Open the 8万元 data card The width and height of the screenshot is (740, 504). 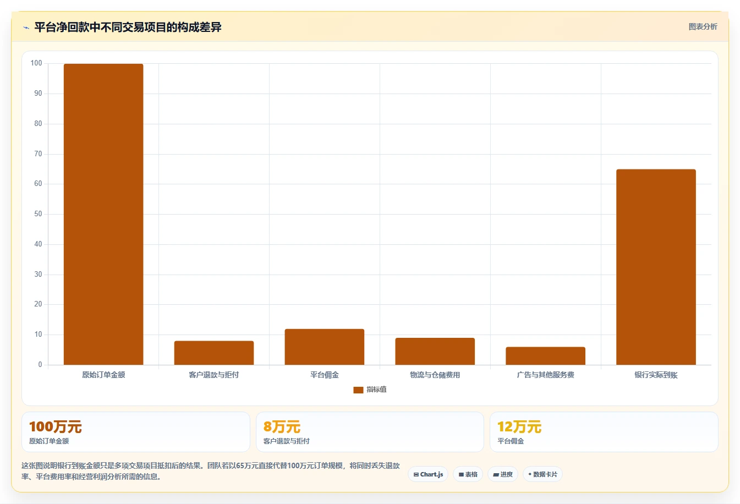[370, 432]
